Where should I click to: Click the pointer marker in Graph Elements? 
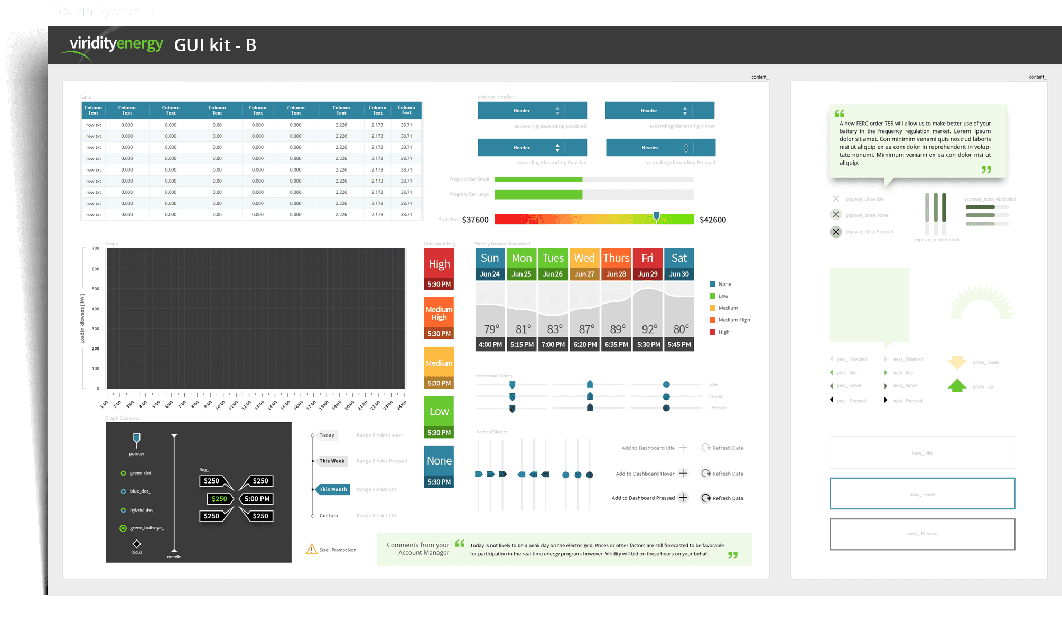(x=137, y=439)
